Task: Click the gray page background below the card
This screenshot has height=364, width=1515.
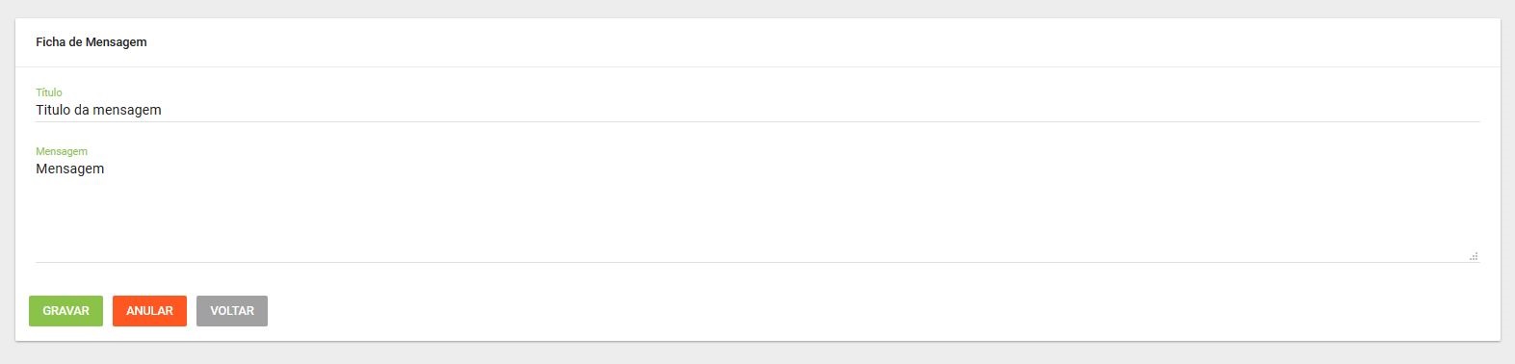Action: pyautogui.click(x=757, y=353)
